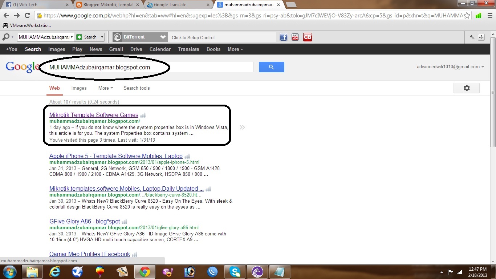Launch Internet Explorer from the taskbar
Viewport: 496px width, 279px height.
[55, 272]
